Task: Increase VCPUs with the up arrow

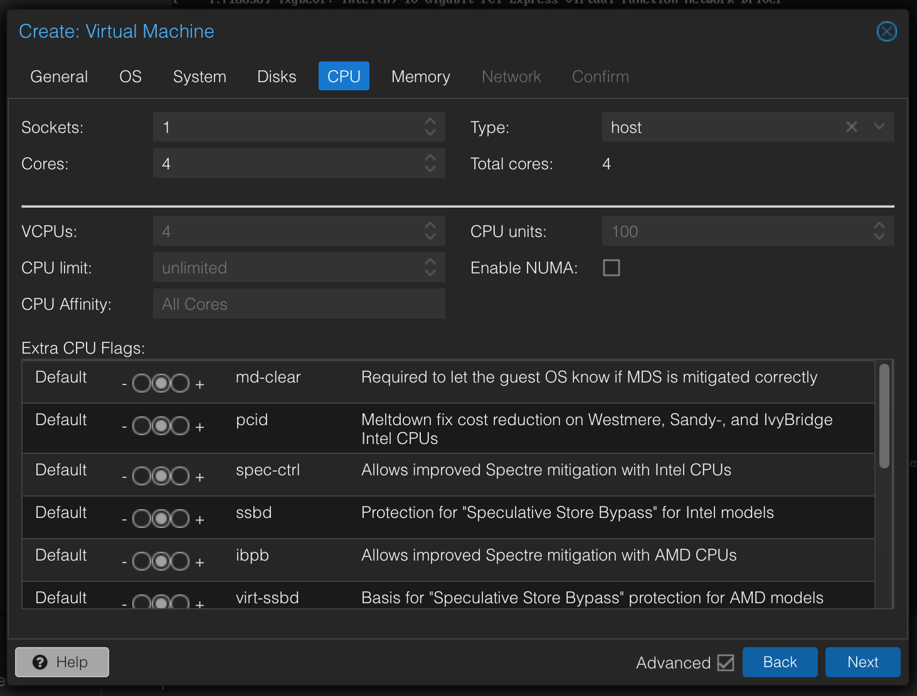Action: [430, 225]
